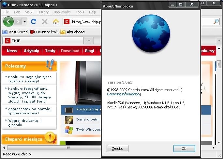Confirm the About dialog with OK
Image resolution: width=223 pixels, height=159 pixels.
pyautogui.click(x=184, y=149)
